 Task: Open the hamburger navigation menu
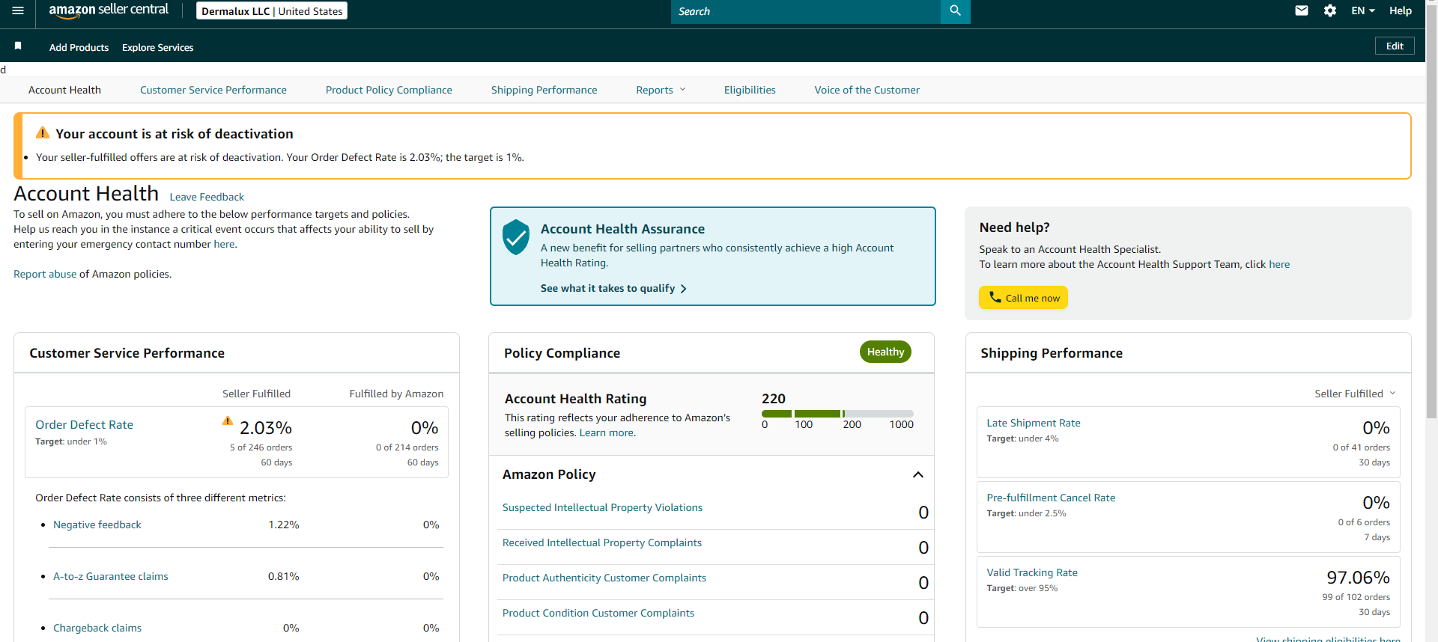tap(18, 10)
